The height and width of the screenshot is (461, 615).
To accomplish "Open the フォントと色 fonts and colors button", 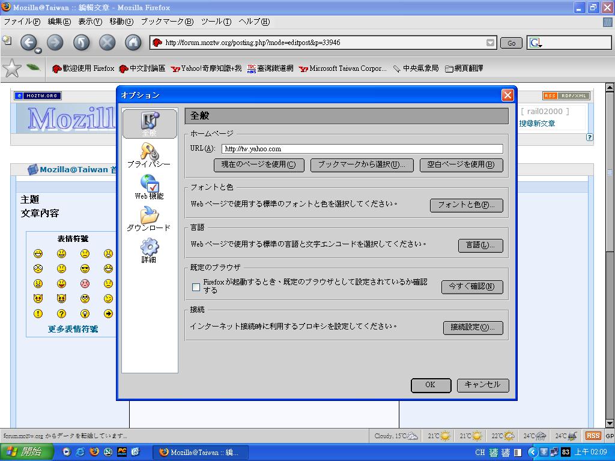I will coord(466,205).
